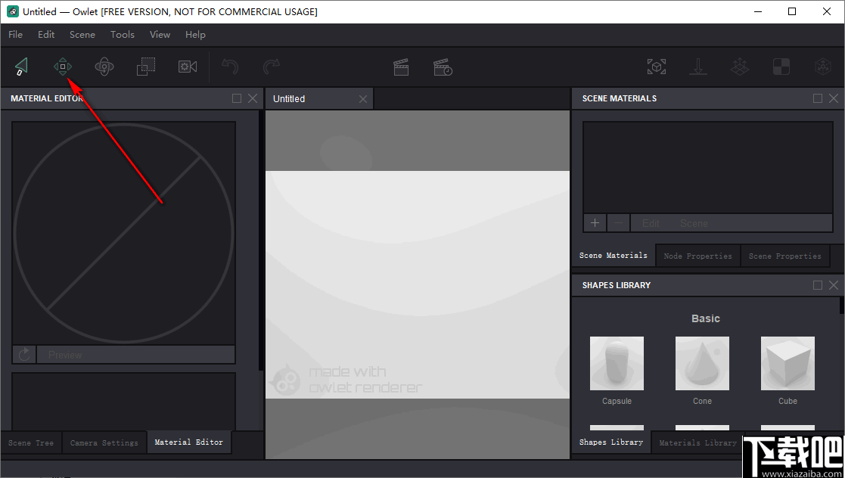Add a new scene material with plus button
The image size is (845, 478).
[x=595, y=222]
